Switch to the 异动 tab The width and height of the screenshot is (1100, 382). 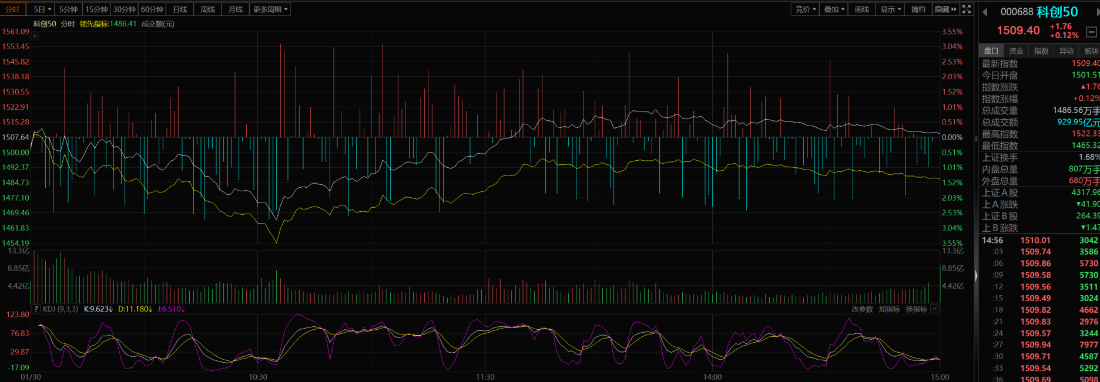(x=1066, y=51)
